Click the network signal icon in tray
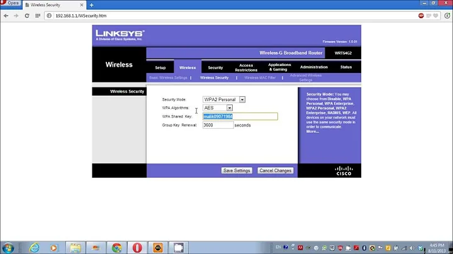Image resolution: width=453 pixels, height=254 pixels. click(x=404, y=248)
